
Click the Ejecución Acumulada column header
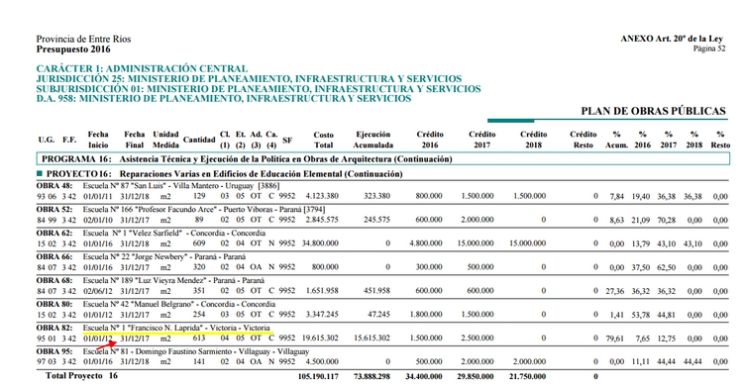tap(373, 140)
